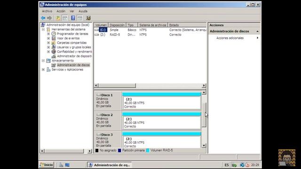Select the (C:) volume row

coord(150,30)
